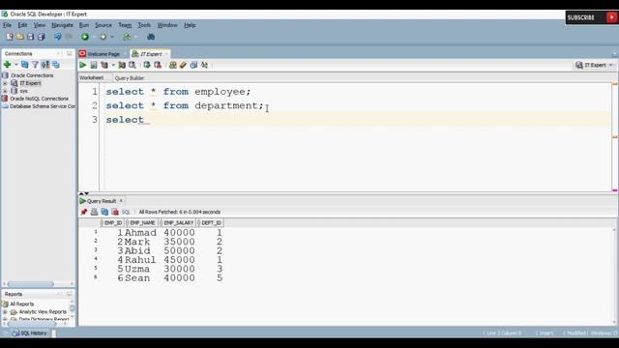The image size is (619, 348).
Task: Expand the sys connection node
Action: pos(5,91)
